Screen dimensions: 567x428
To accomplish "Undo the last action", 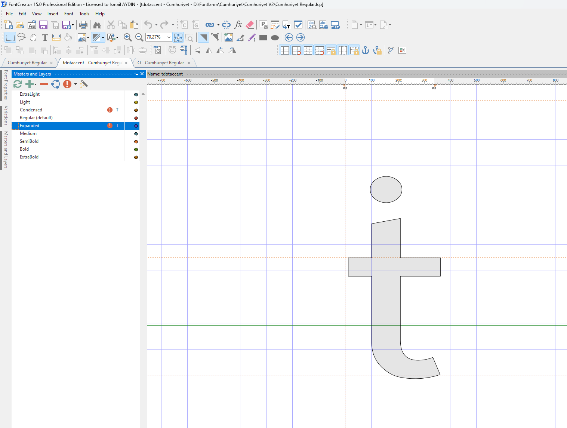I will coord(148,25).
